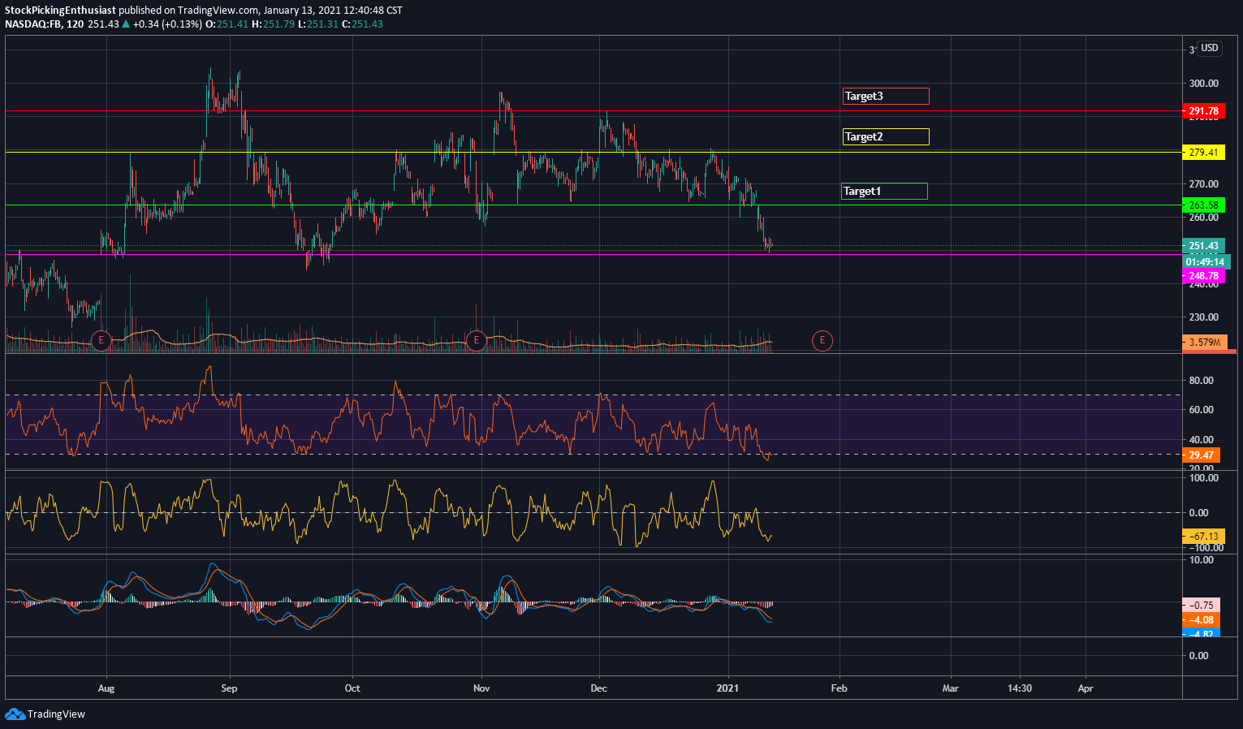Screen dimensions: 1243x729
Task: Click the TradingView logo
Action: tap(45, 714)
